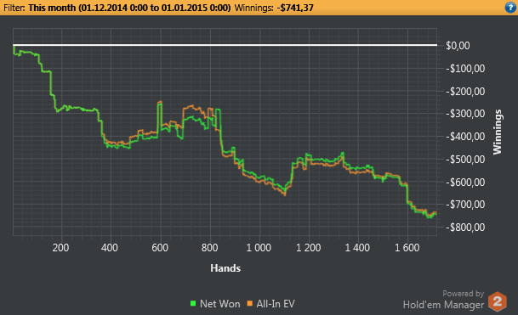Select the orange All-In EV legend swatch
Screen dimensions: 518x315
[x=250, y=303]
